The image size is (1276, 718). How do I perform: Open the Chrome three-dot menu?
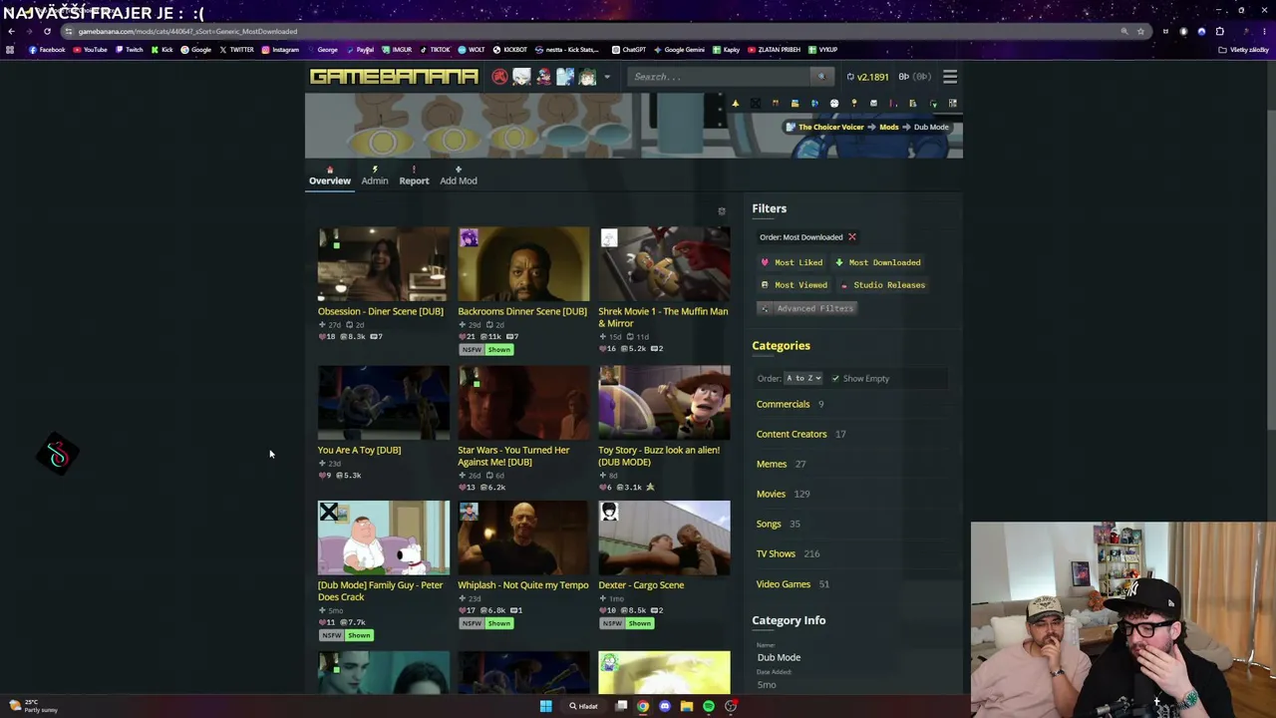point(1265,31)
